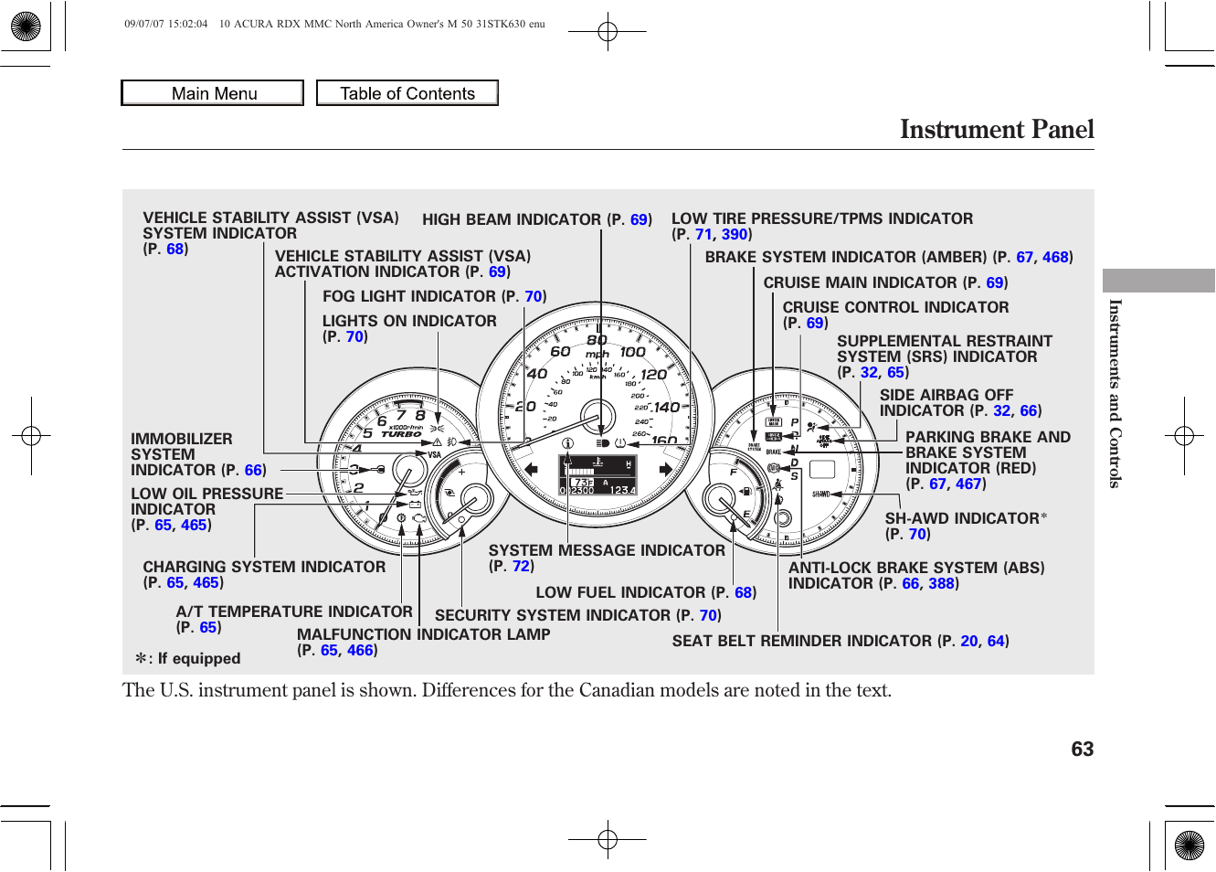
Task: Open page 465 link for Low Oil Pressure
Action: [x=194, y=525]
